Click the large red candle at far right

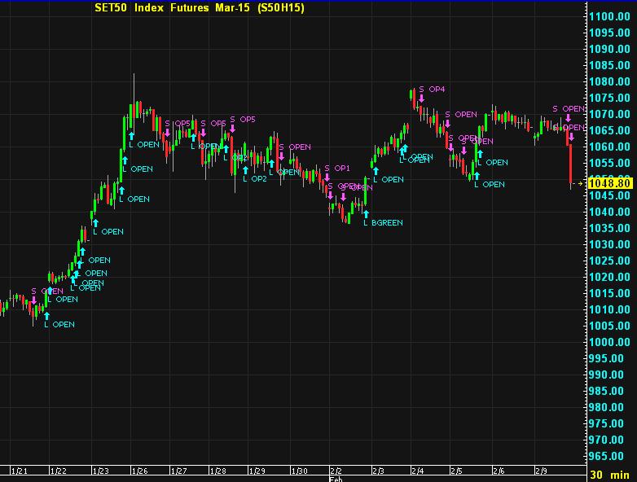(571, 163)
